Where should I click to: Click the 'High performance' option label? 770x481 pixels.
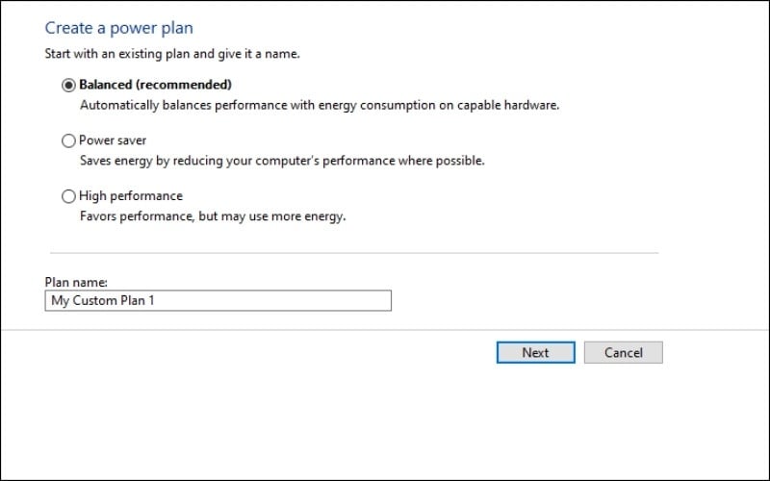coord(130,196)
